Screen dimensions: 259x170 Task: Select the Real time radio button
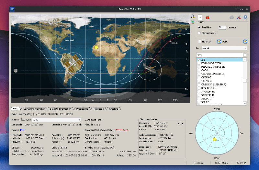(199, 27)
